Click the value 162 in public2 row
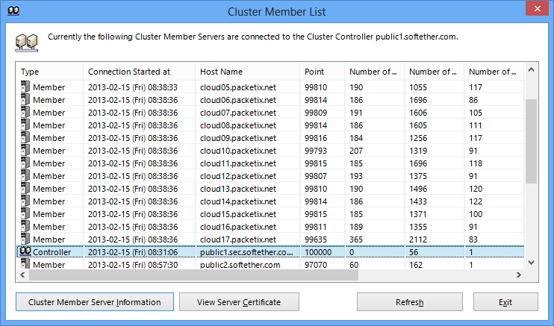The image size is (554, 326). tap(416, 265)
